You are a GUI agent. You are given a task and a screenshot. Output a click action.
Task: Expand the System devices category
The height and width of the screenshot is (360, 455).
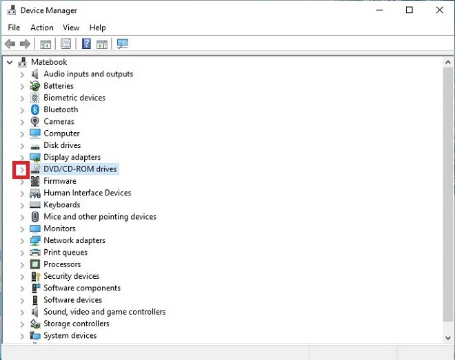pos(22,336)
